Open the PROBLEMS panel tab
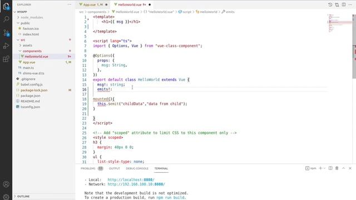Screen dimensions: 356x200 pos(88,168)
